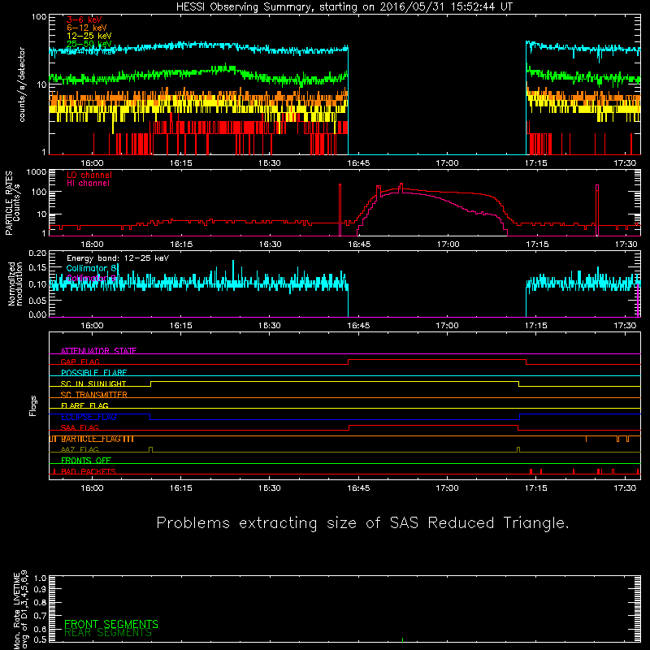Select the 'SC_IN_SUNLIGHT' flag label
Screen dimensions: 650x650
click(x=93, y=383)
